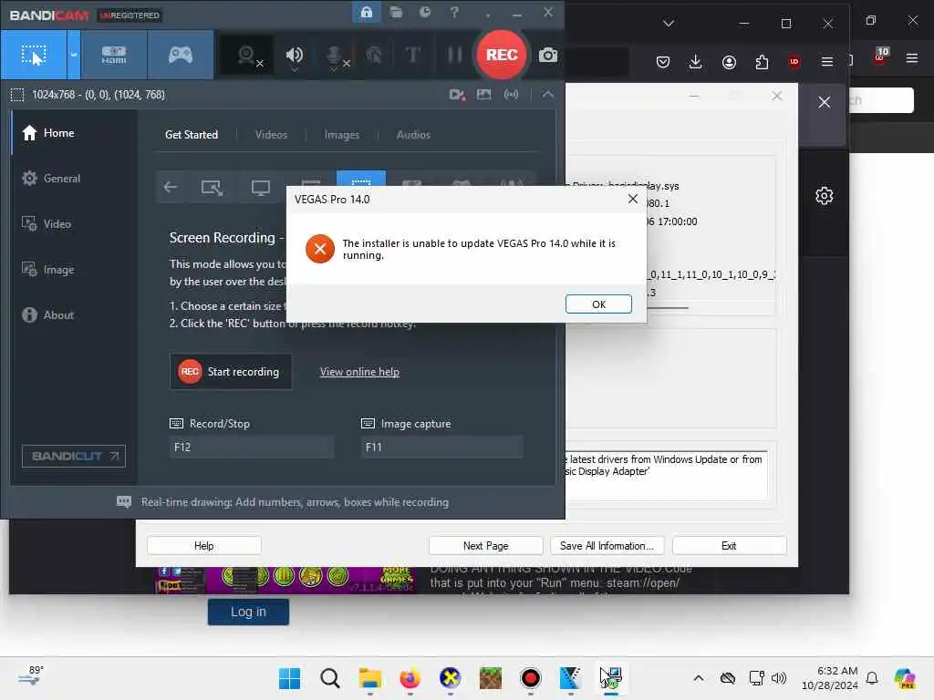Viewport: 934px width, 700px height.
Task: Open the screen recording mode dropdown arrow
Action: (x=74, y=56)
